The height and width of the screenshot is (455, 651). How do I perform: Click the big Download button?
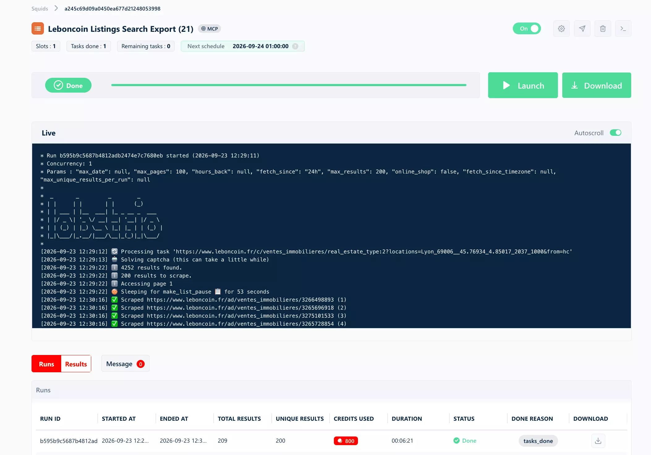[x=597, y=85]
